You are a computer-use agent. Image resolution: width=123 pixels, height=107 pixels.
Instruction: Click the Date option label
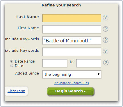(19, 66)
